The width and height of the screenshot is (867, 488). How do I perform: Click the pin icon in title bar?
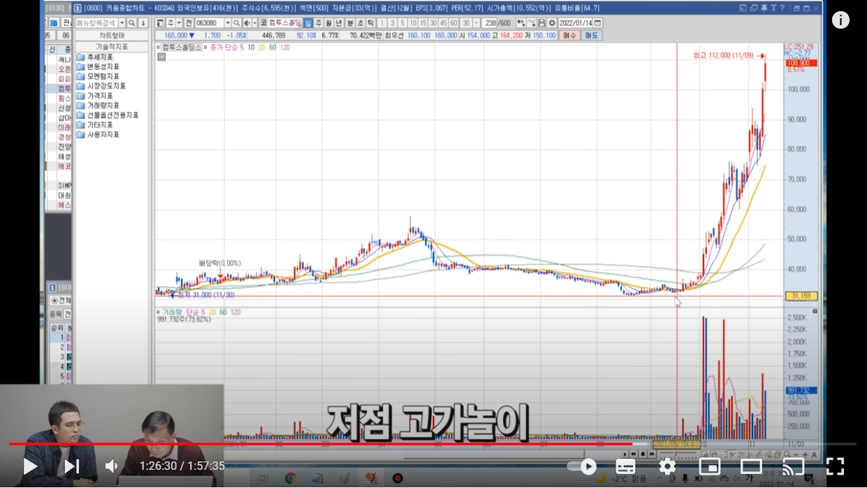[764, 8]
